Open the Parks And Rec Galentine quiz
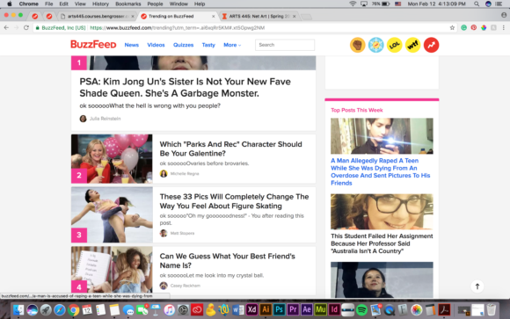This screenshot has height=319, width=510. [x=230, y=149]
